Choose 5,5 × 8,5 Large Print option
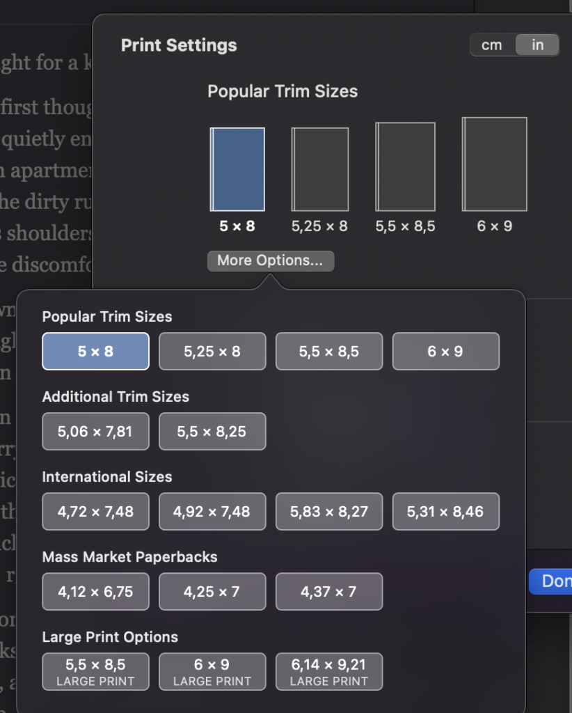The height and width of the screenshot is (713, 572). pos(95,672)
